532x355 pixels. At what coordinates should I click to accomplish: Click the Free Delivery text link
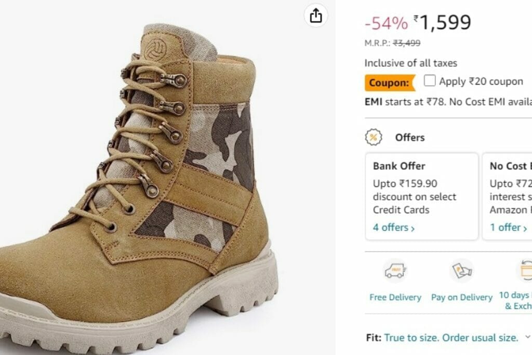pyautogui.click(x=395, y=297)
